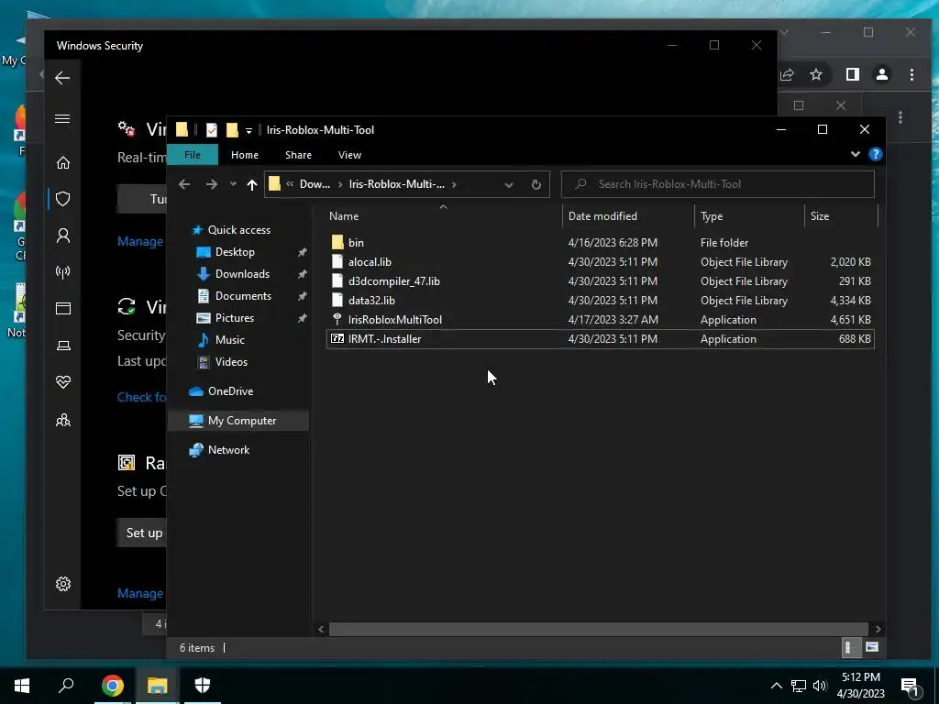939x704 pixels.
Task: Open Videos in navigation pane
Action: point(231,361)
